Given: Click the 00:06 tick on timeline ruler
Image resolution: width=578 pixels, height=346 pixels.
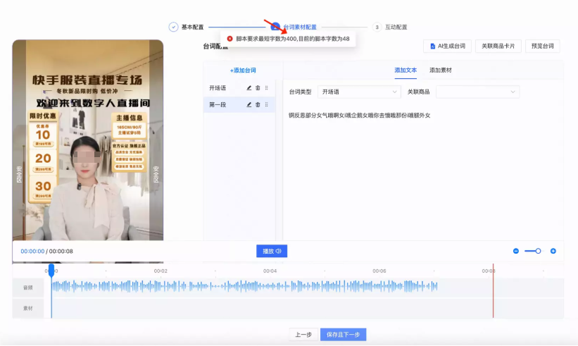Looking at the screenshot, I should pyautogui.click(x=379, y=271).
